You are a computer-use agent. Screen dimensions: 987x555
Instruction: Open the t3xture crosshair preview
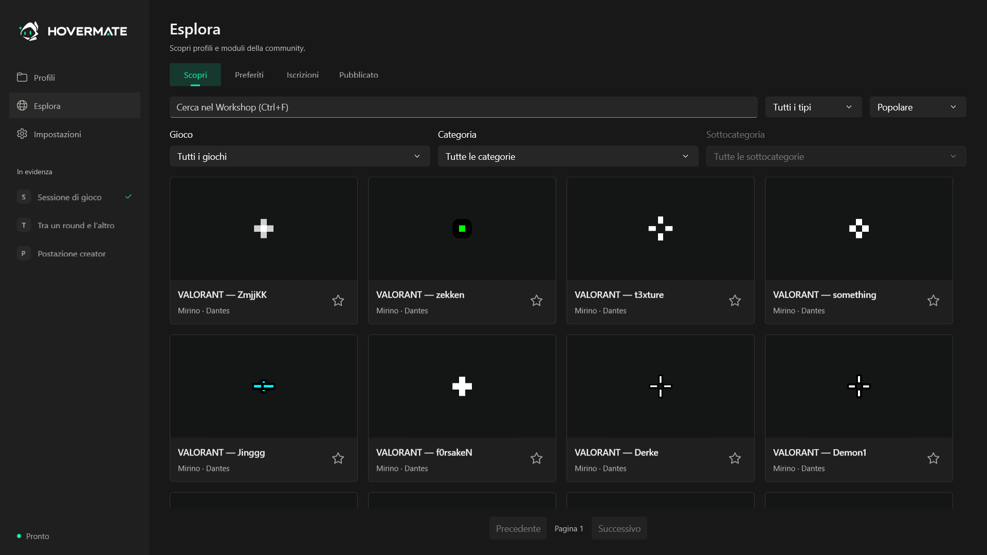[x=661, y=229]
